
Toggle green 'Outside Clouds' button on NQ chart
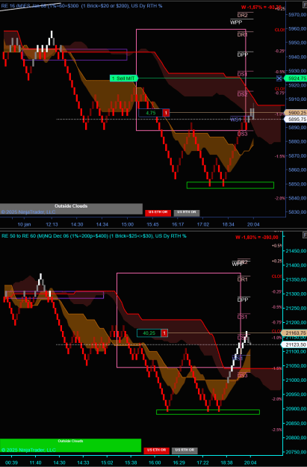coord(70,445)
